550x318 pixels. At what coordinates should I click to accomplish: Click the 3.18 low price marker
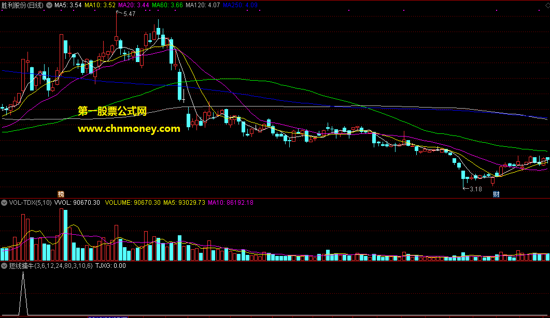pyautogui.click(x=473, y=189)
